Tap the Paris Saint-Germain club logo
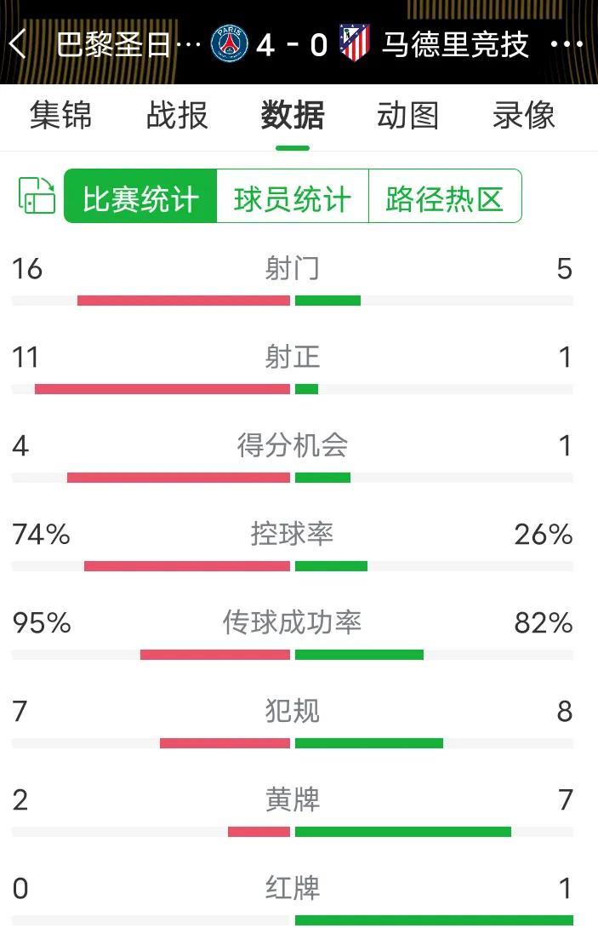 pos(230,43)
